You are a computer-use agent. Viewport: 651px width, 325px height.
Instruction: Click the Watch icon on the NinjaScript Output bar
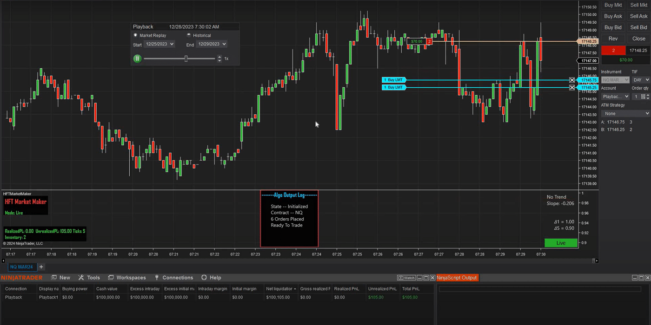(406, 278)
